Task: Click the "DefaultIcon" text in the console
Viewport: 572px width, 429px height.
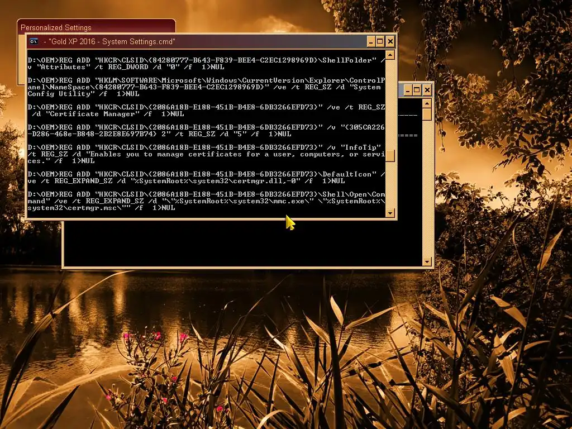Action: 347,174
